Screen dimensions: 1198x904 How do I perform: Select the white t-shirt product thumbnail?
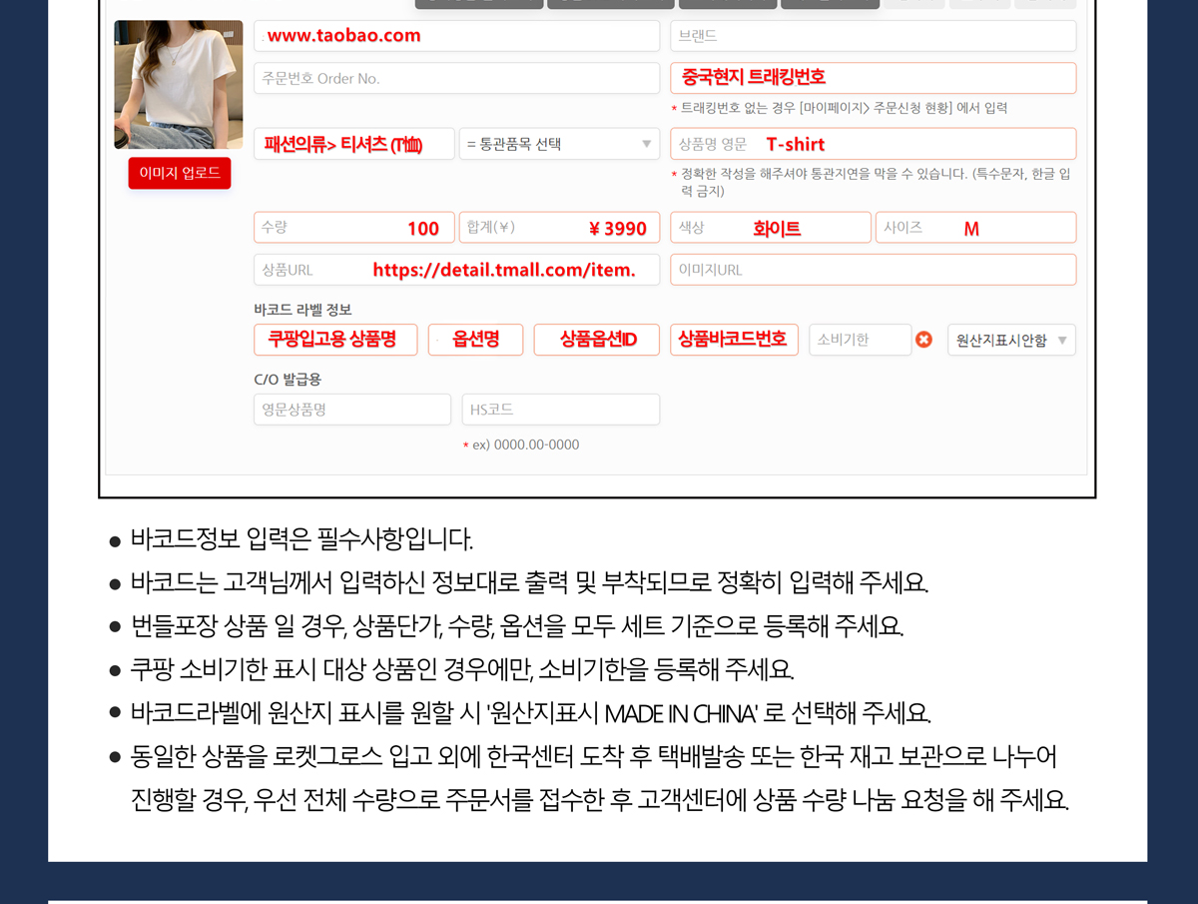point(179,85)
